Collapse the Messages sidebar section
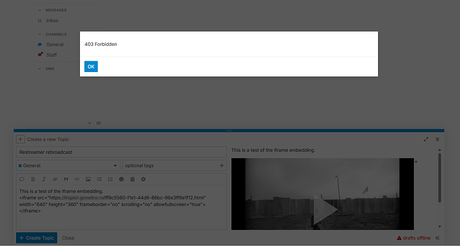This screenshot has height=246, width=460. tap(39, 10)
